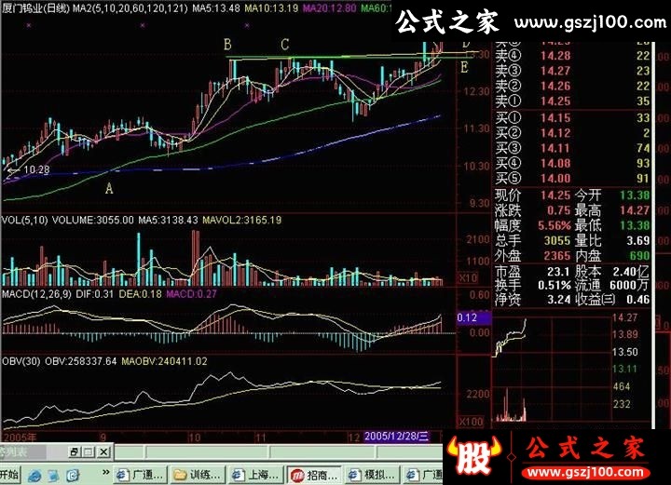Close the child window with its X icon
Screen dimensions: 671x485
(104, 451)
